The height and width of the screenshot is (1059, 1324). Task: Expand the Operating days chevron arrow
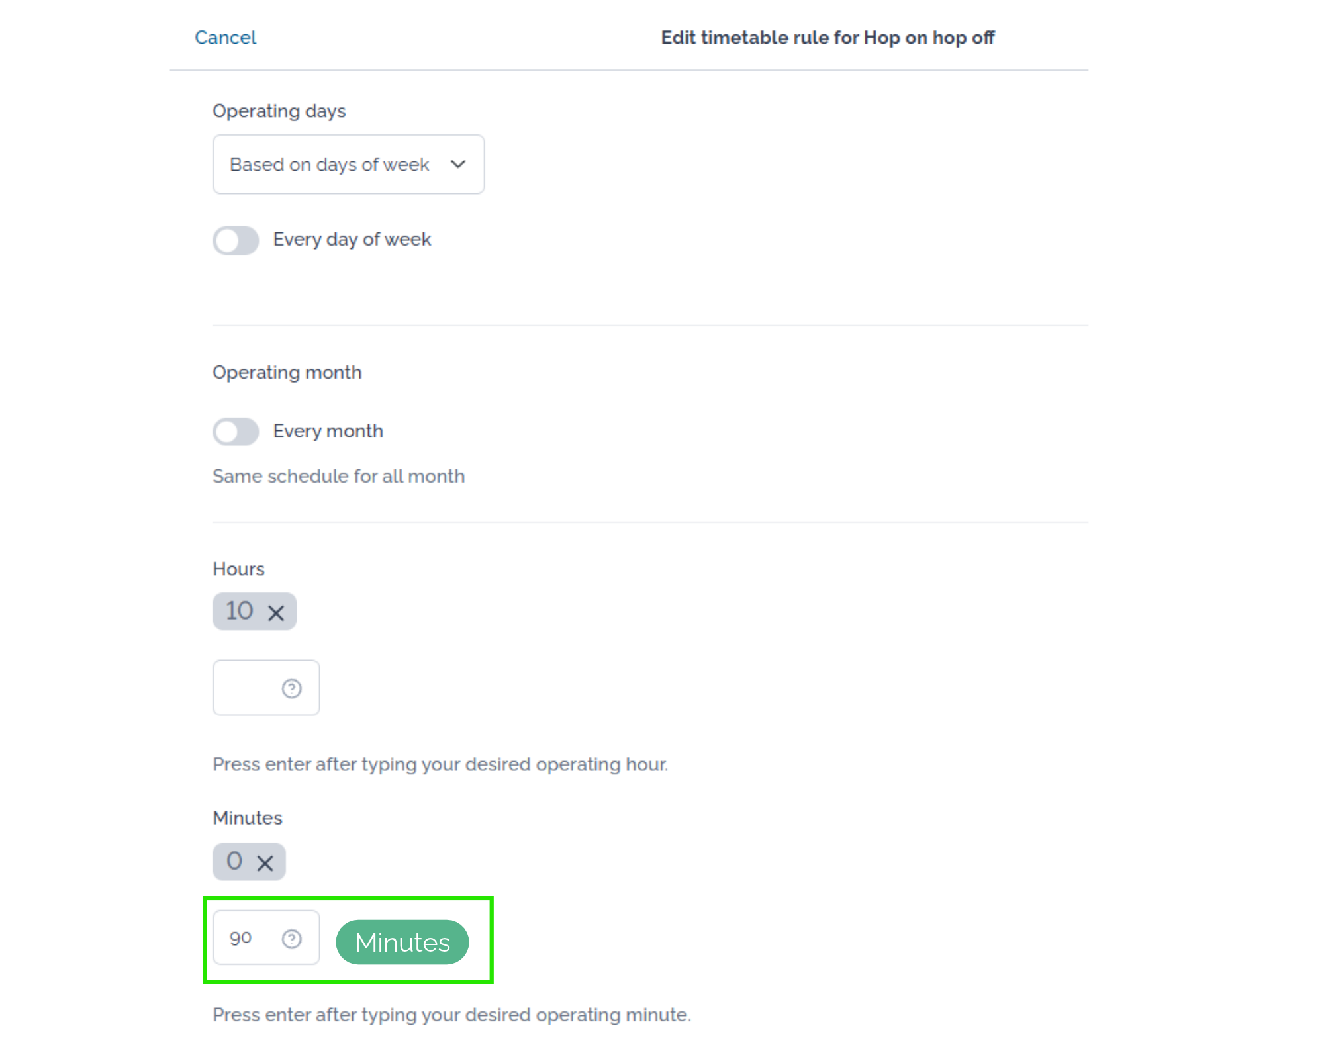458,164
